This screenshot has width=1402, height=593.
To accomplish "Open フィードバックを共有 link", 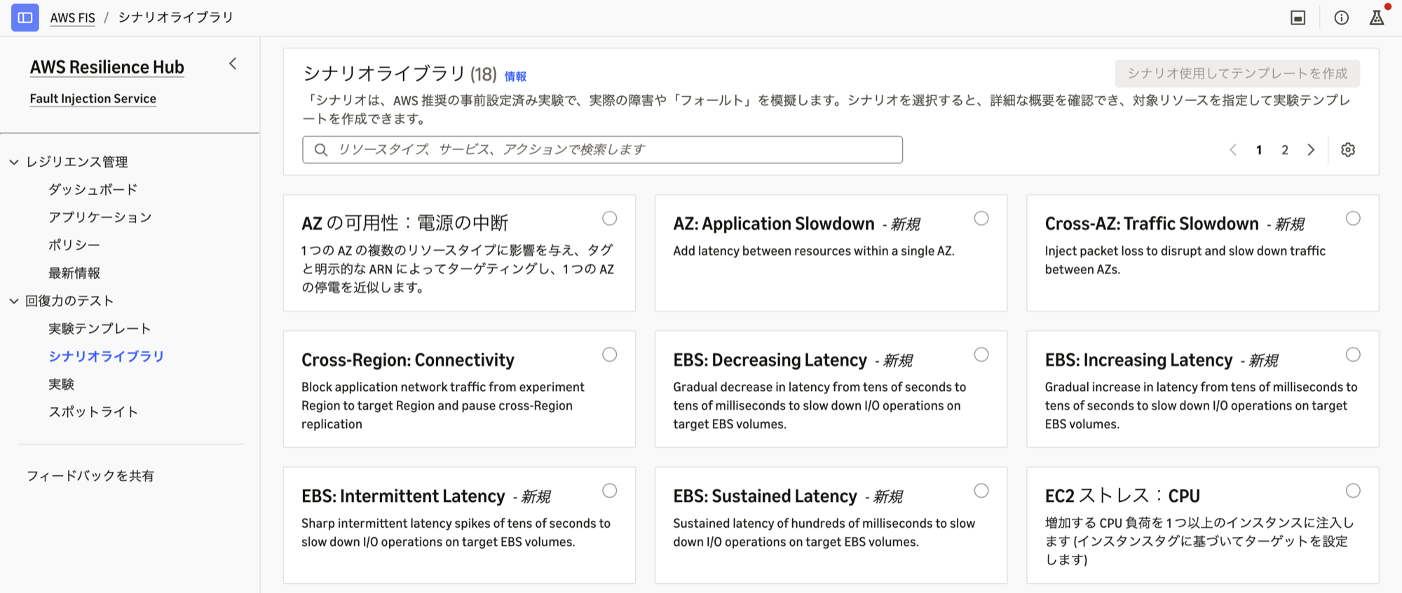I will pos(90,476).
